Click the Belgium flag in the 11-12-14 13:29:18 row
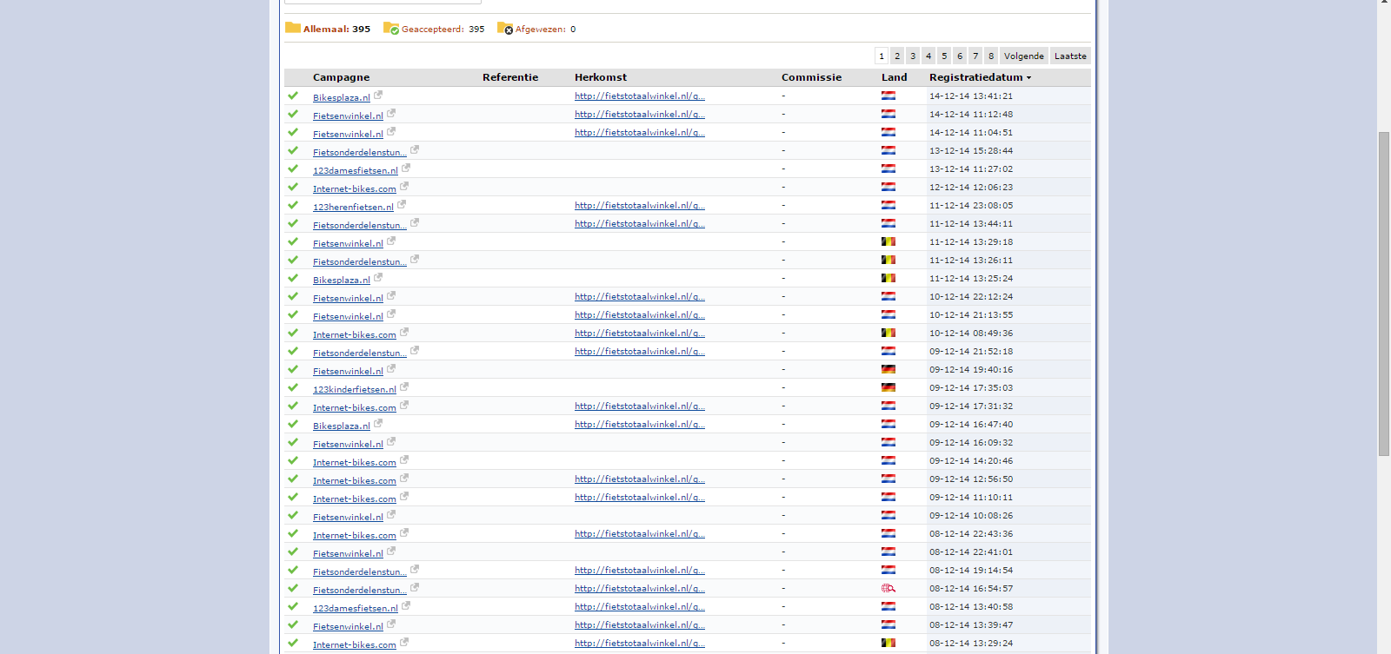Viewport: 1391px width, 654px height. (889, 242)
